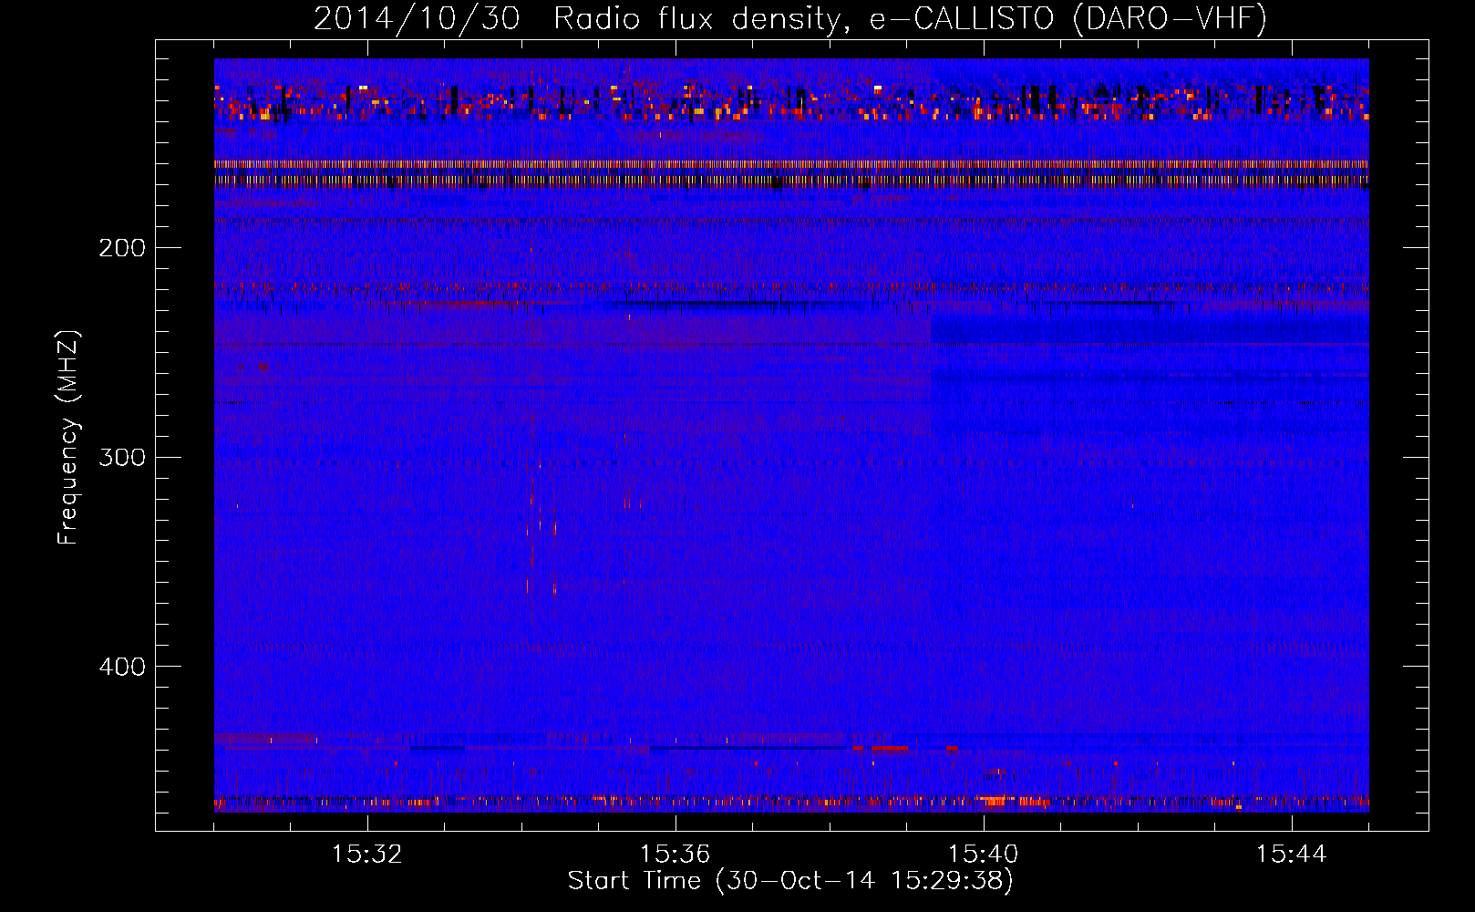The height and width of the screenshot is (912, 1475).
Task: Click the 400 frequency tick label
Action: (x=122, y=667)
